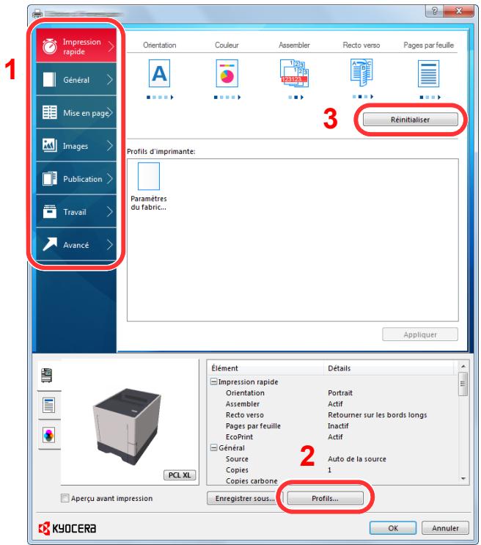This screenshot has width=481, height=545.
Task: Open the Avancé tab
Action: pos(76,245)
